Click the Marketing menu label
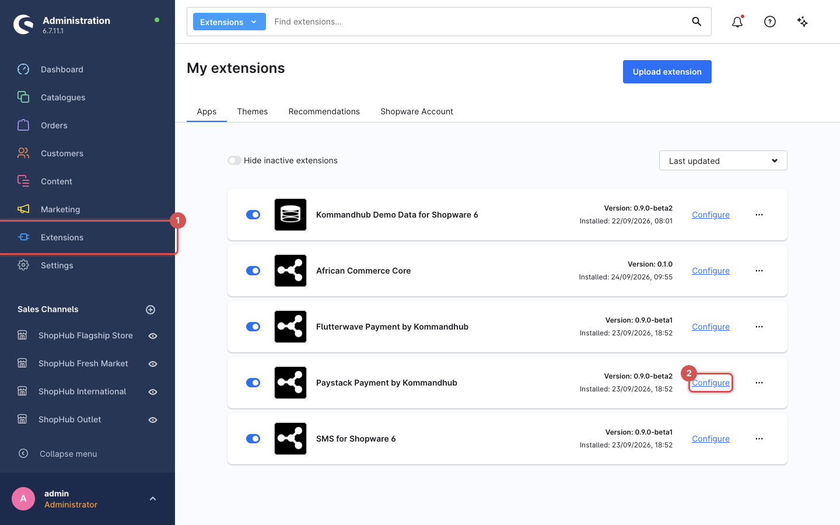This screenshot has height=525, width=840. [61, 209]
